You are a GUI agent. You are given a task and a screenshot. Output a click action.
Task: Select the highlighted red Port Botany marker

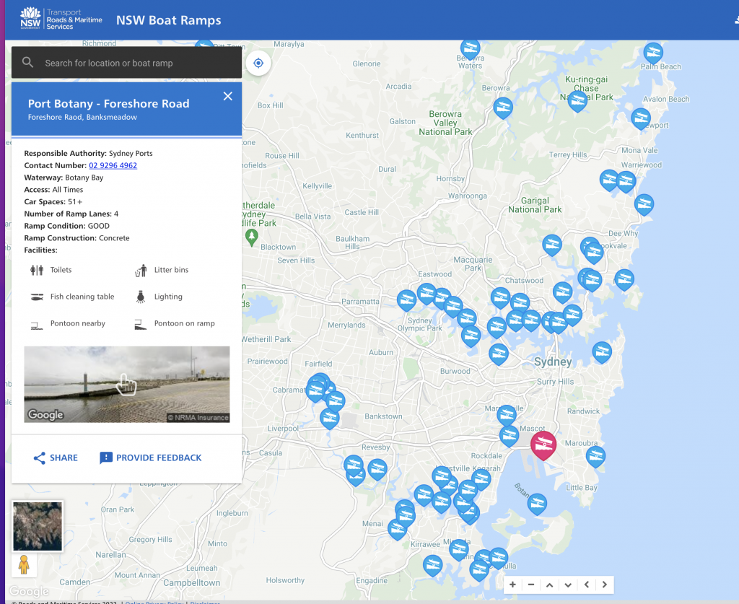543,445
